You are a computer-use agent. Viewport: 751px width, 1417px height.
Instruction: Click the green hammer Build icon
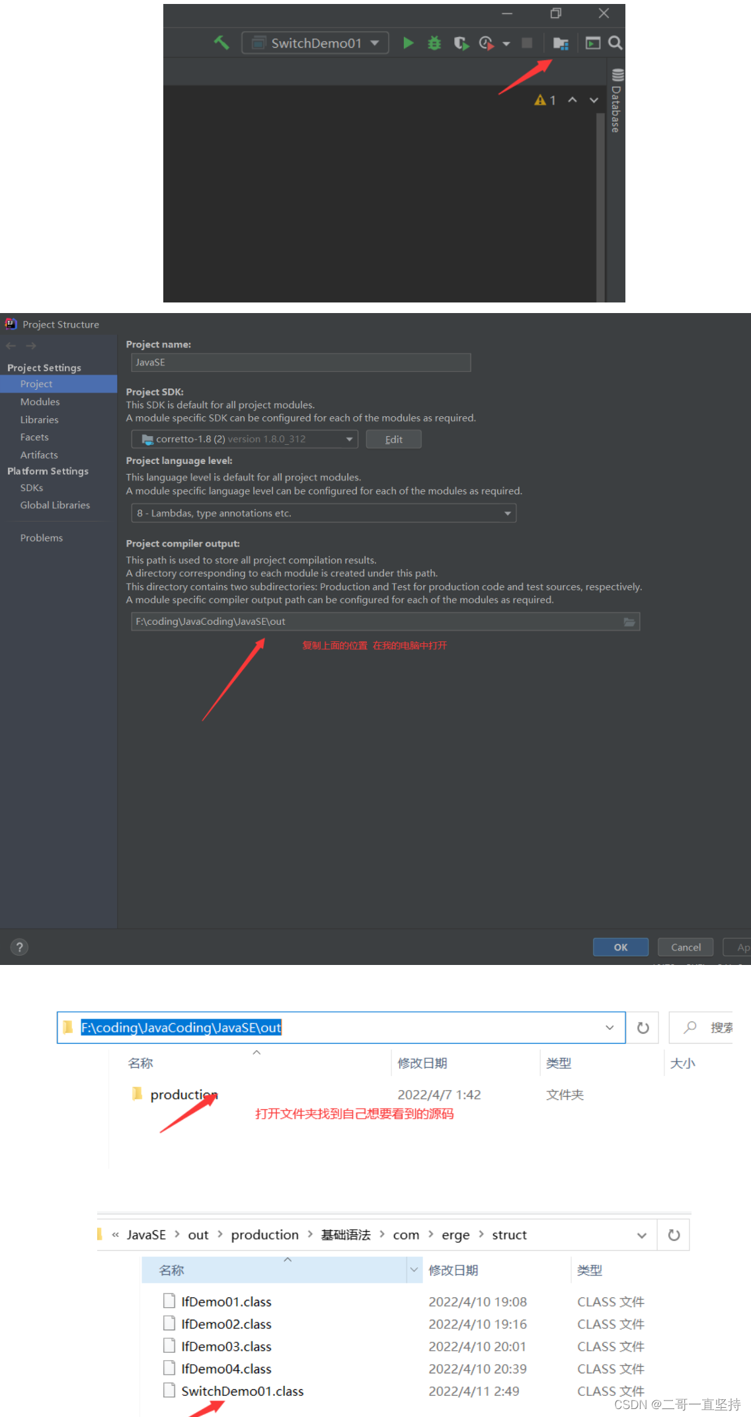coord(221,43)
